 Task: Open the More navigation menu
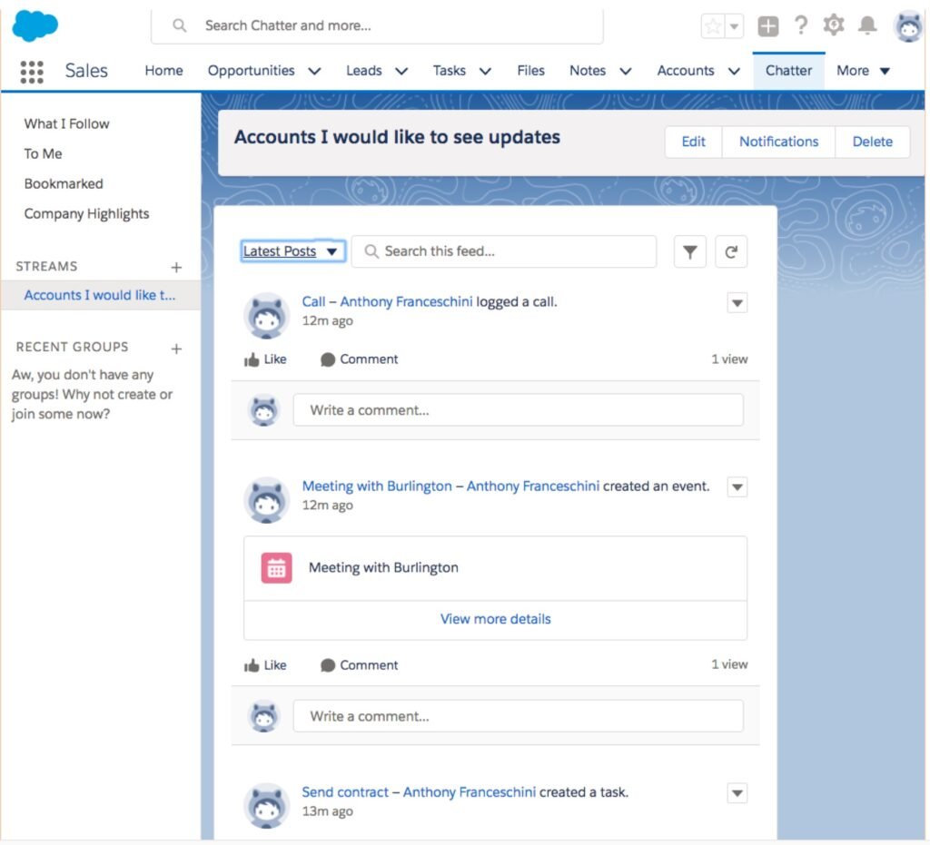pyautogui.click(x=863, y=71)
